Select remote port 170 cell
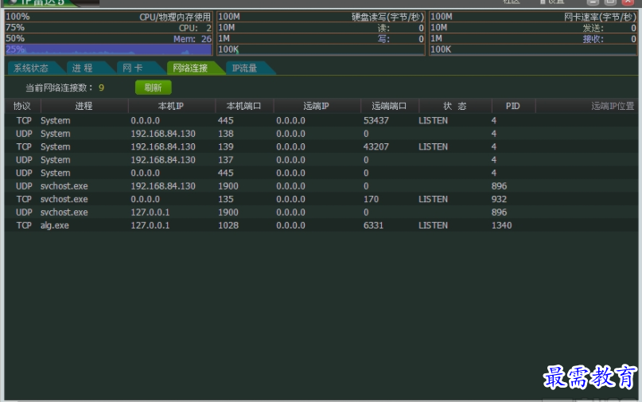This screenshot has height=402, width=642. click(371, 199)
